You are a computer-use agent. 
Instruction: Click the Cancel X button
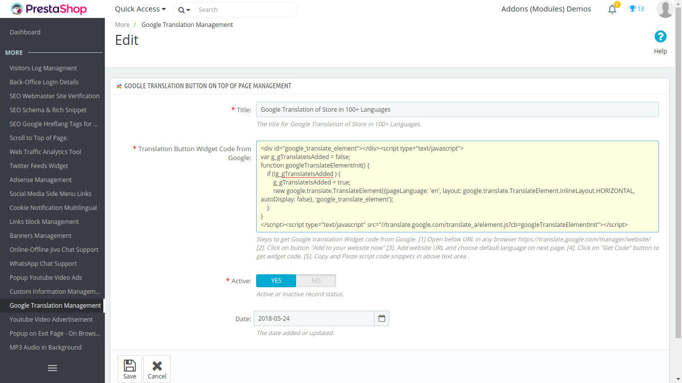click(157, 369)
